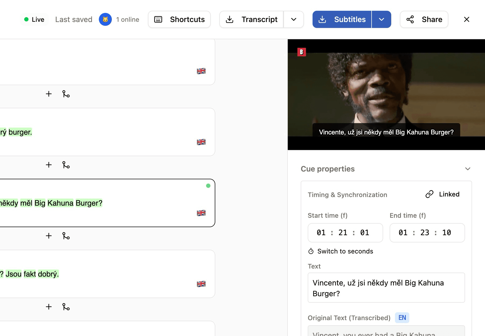The width and height of the screenshot is (485, 336).
Task: Click the cue Text box with Vincente
Action: (x=386, y=288)
